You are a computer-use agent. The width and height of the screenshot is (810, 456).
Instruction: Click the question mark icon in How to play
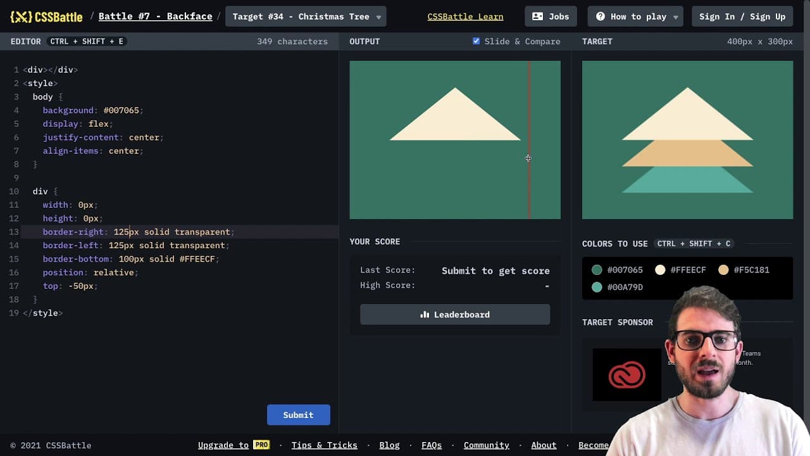tap(600, 16)
